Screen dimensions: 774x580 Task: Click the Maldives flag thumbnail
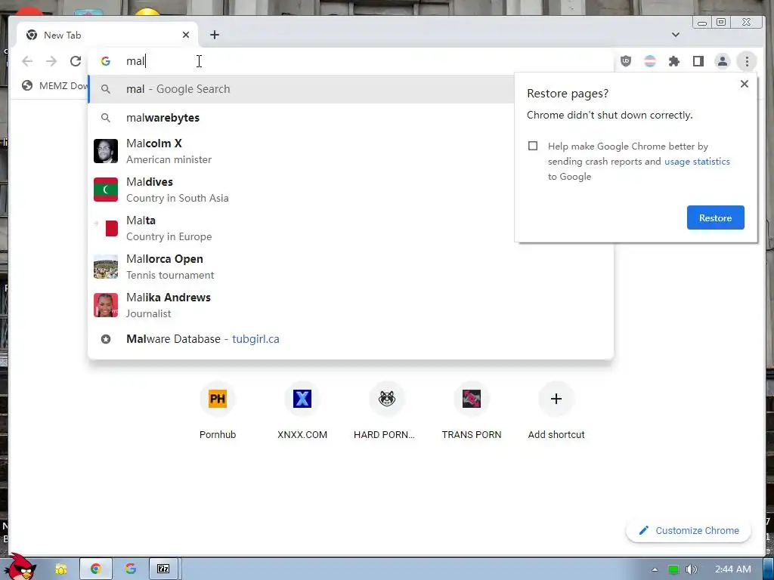(x=106, y=190)
